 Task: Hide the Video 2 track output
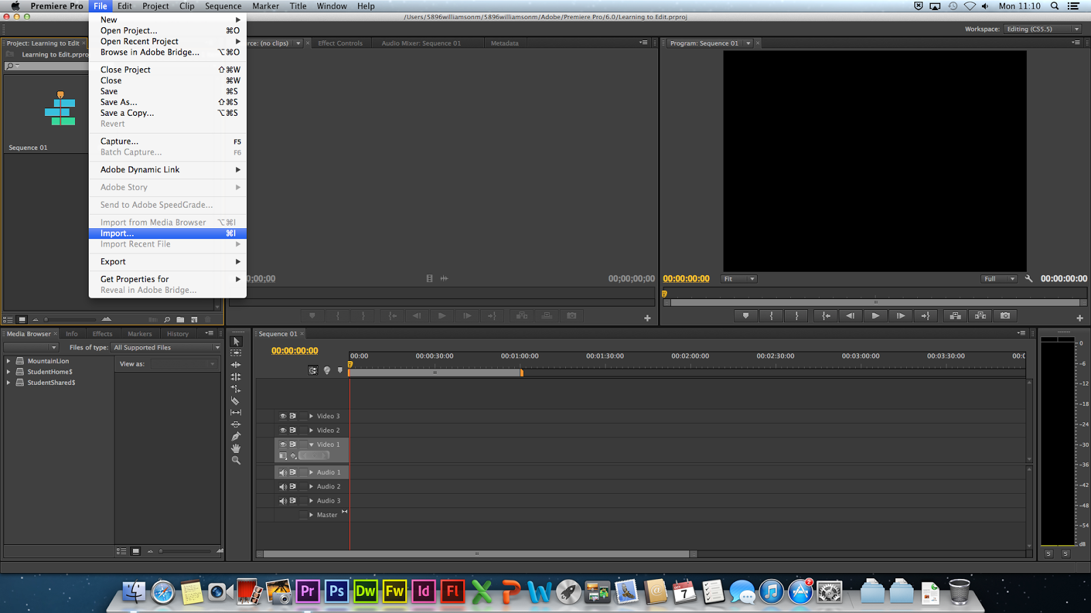point(283,430)
